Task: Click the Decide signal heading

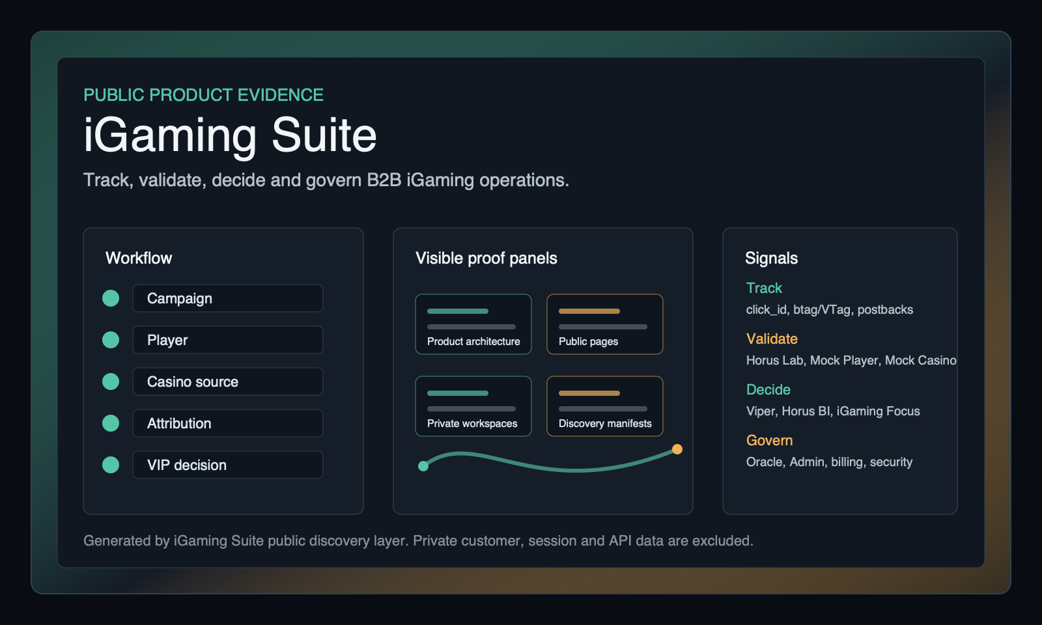Action: coord(768,389)
